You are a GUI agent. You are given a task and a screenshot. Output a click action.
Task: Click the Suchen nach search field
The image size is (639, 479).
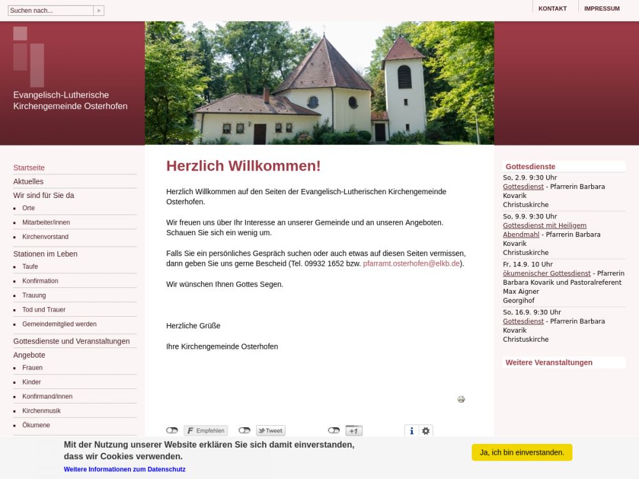(50, 11)
